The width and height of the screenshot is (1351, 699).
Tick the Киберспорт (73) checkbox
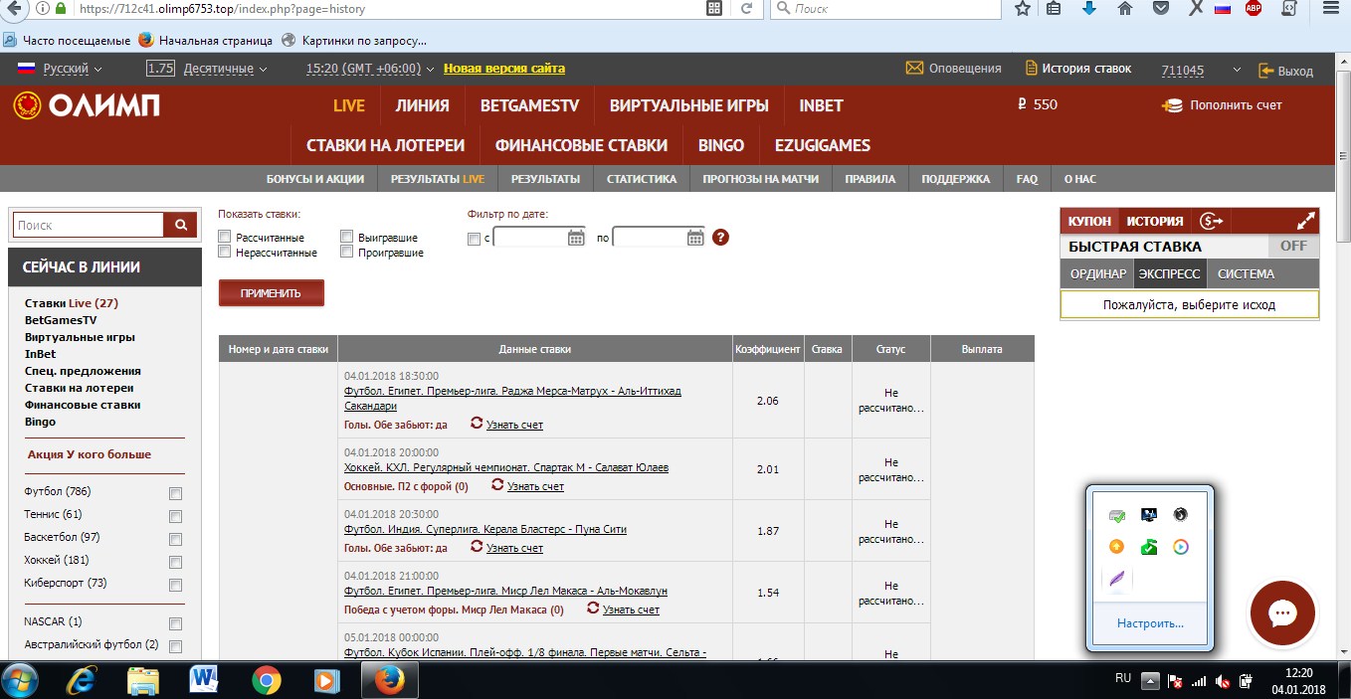(176, 585)
